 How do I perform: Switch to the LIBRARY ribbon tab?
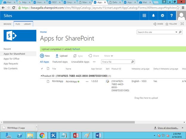(x=27, y=24)
